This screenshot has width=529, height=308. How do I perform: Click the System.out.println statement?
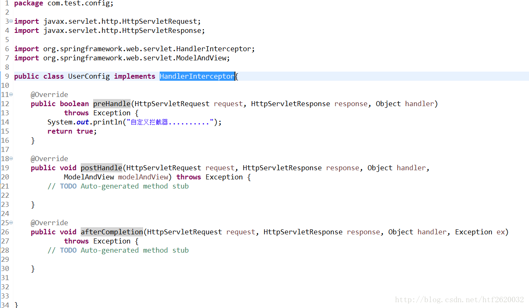[135, 122]
